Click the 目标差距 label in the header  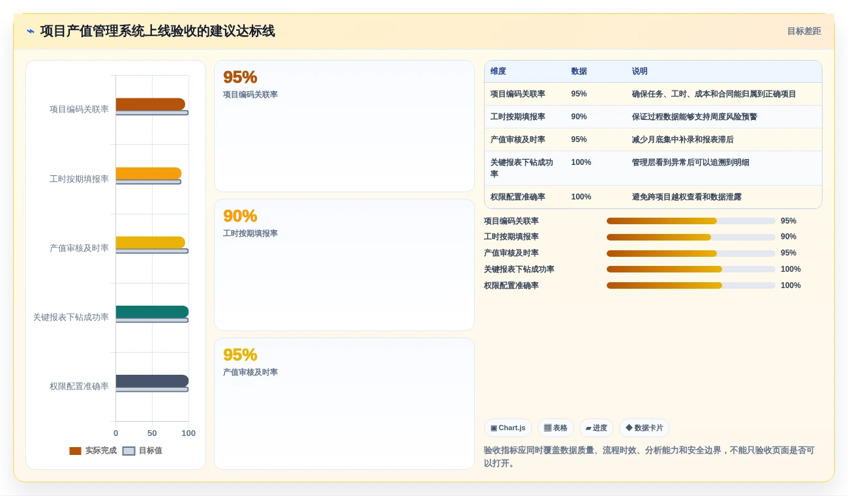[804, 31]
